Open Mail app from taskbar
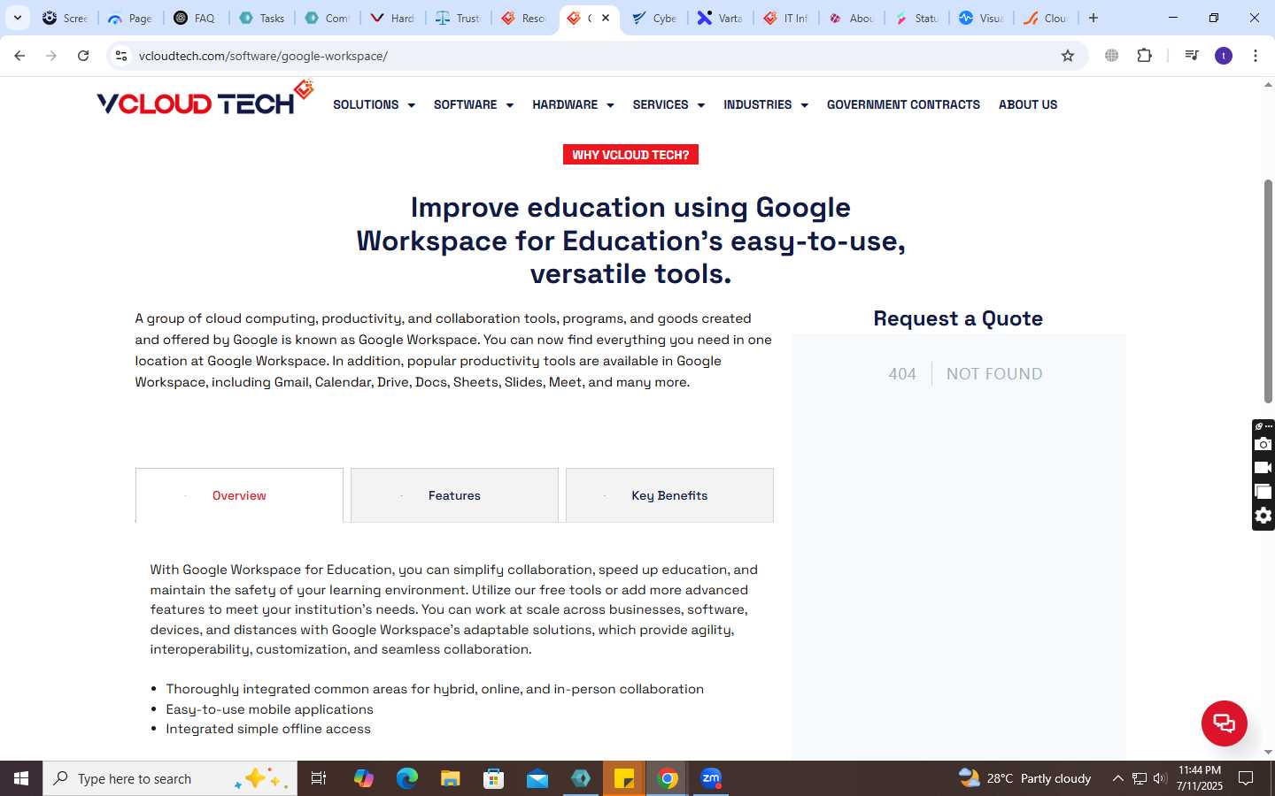The height and width of the screenshot is (796, 1275). tap(537, 778)
